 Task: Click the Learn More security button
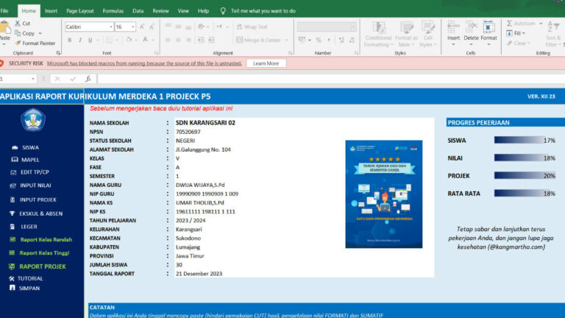click(x=266, y=63)
